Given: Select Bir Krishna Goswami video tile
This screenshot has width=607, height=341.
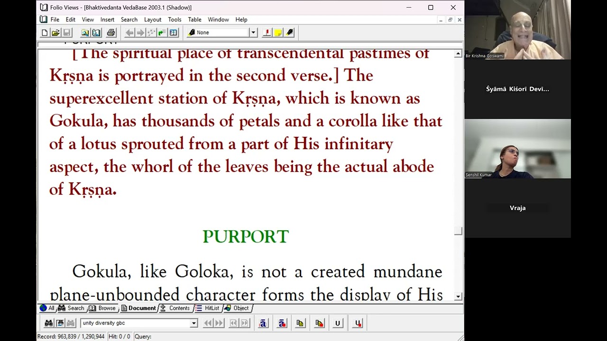Looking at the screenshot, I should point(517,29).
